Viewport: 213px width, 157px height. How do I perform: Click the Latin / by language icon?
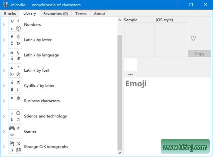tap(15, 55)
